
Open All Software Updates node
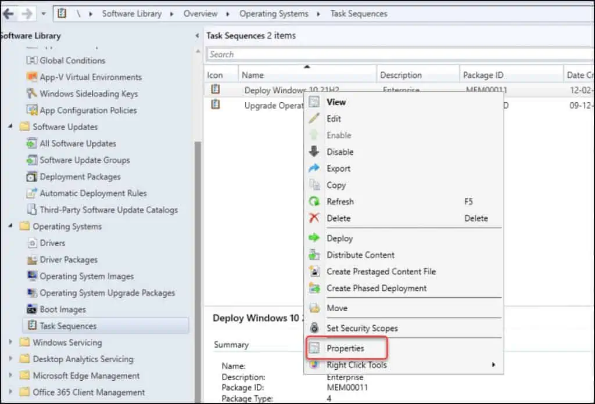click(x=78, y=143)
